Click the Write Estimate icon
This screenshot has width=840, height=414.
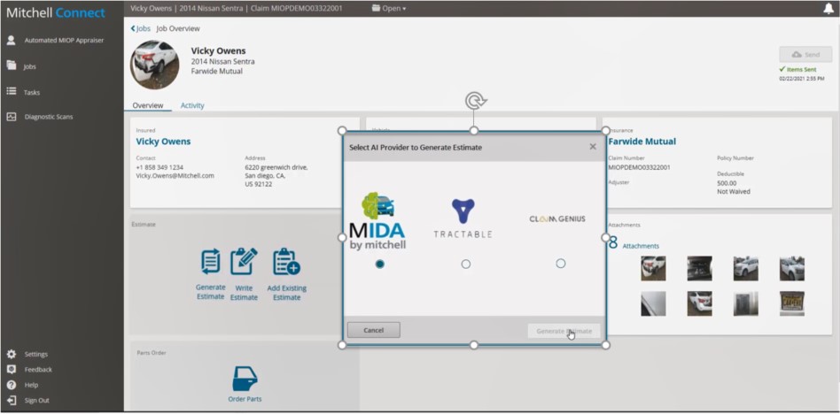(244, 262)
